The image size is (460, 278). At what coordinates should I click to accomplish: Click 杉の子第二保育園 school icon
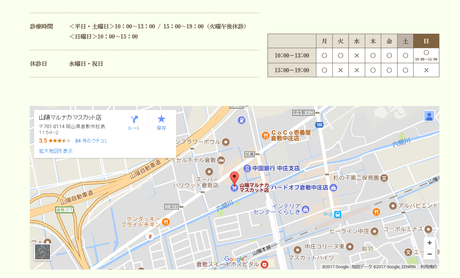tap(384, 178)
